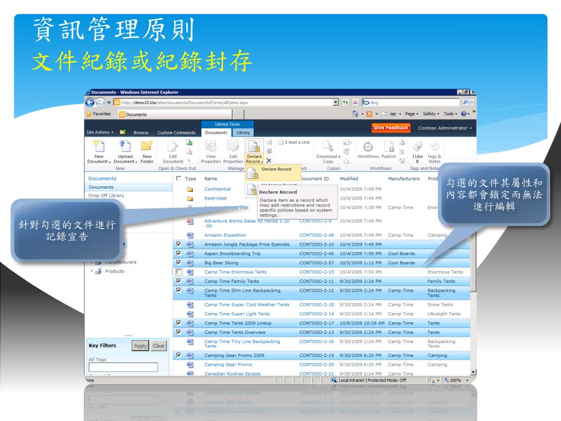
Task: Open the Drop Off Library link
Action: pyautogui.click(x=106, y=196)
